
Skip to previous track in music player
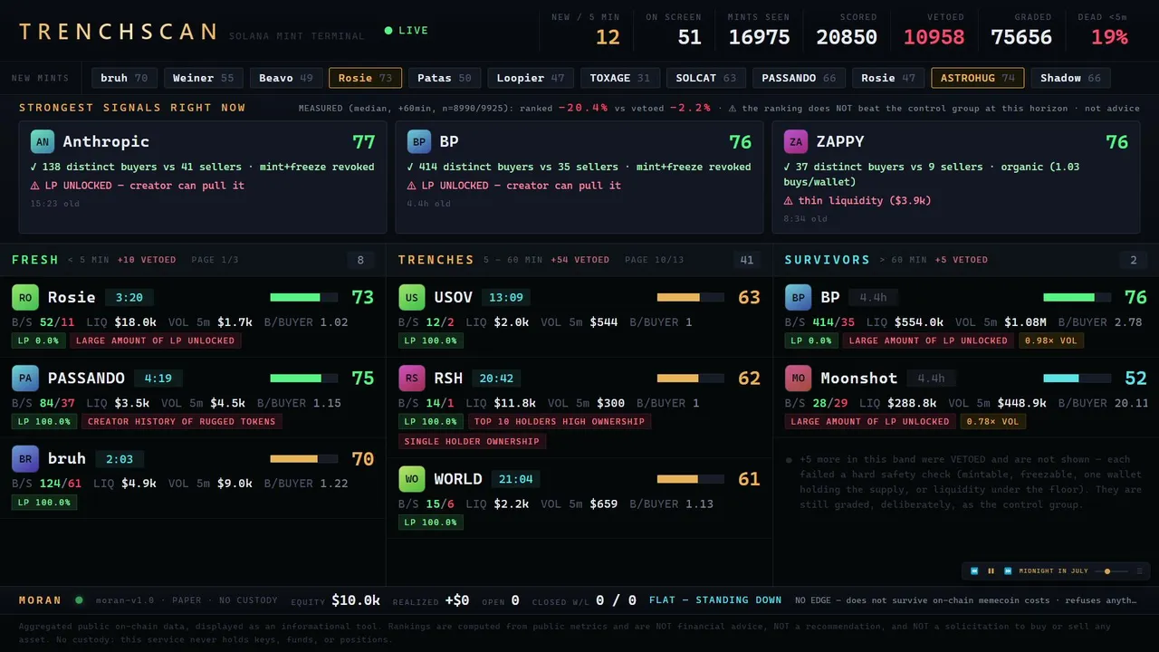[974, 571]
